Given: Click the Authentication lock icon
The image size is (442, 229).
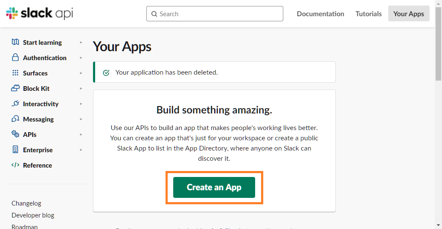Looking at the screenshot, I should 15,58.
